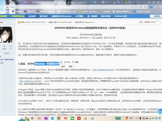Click the microphone icon in system tray
162x121 pixels.
click(140, 118)
